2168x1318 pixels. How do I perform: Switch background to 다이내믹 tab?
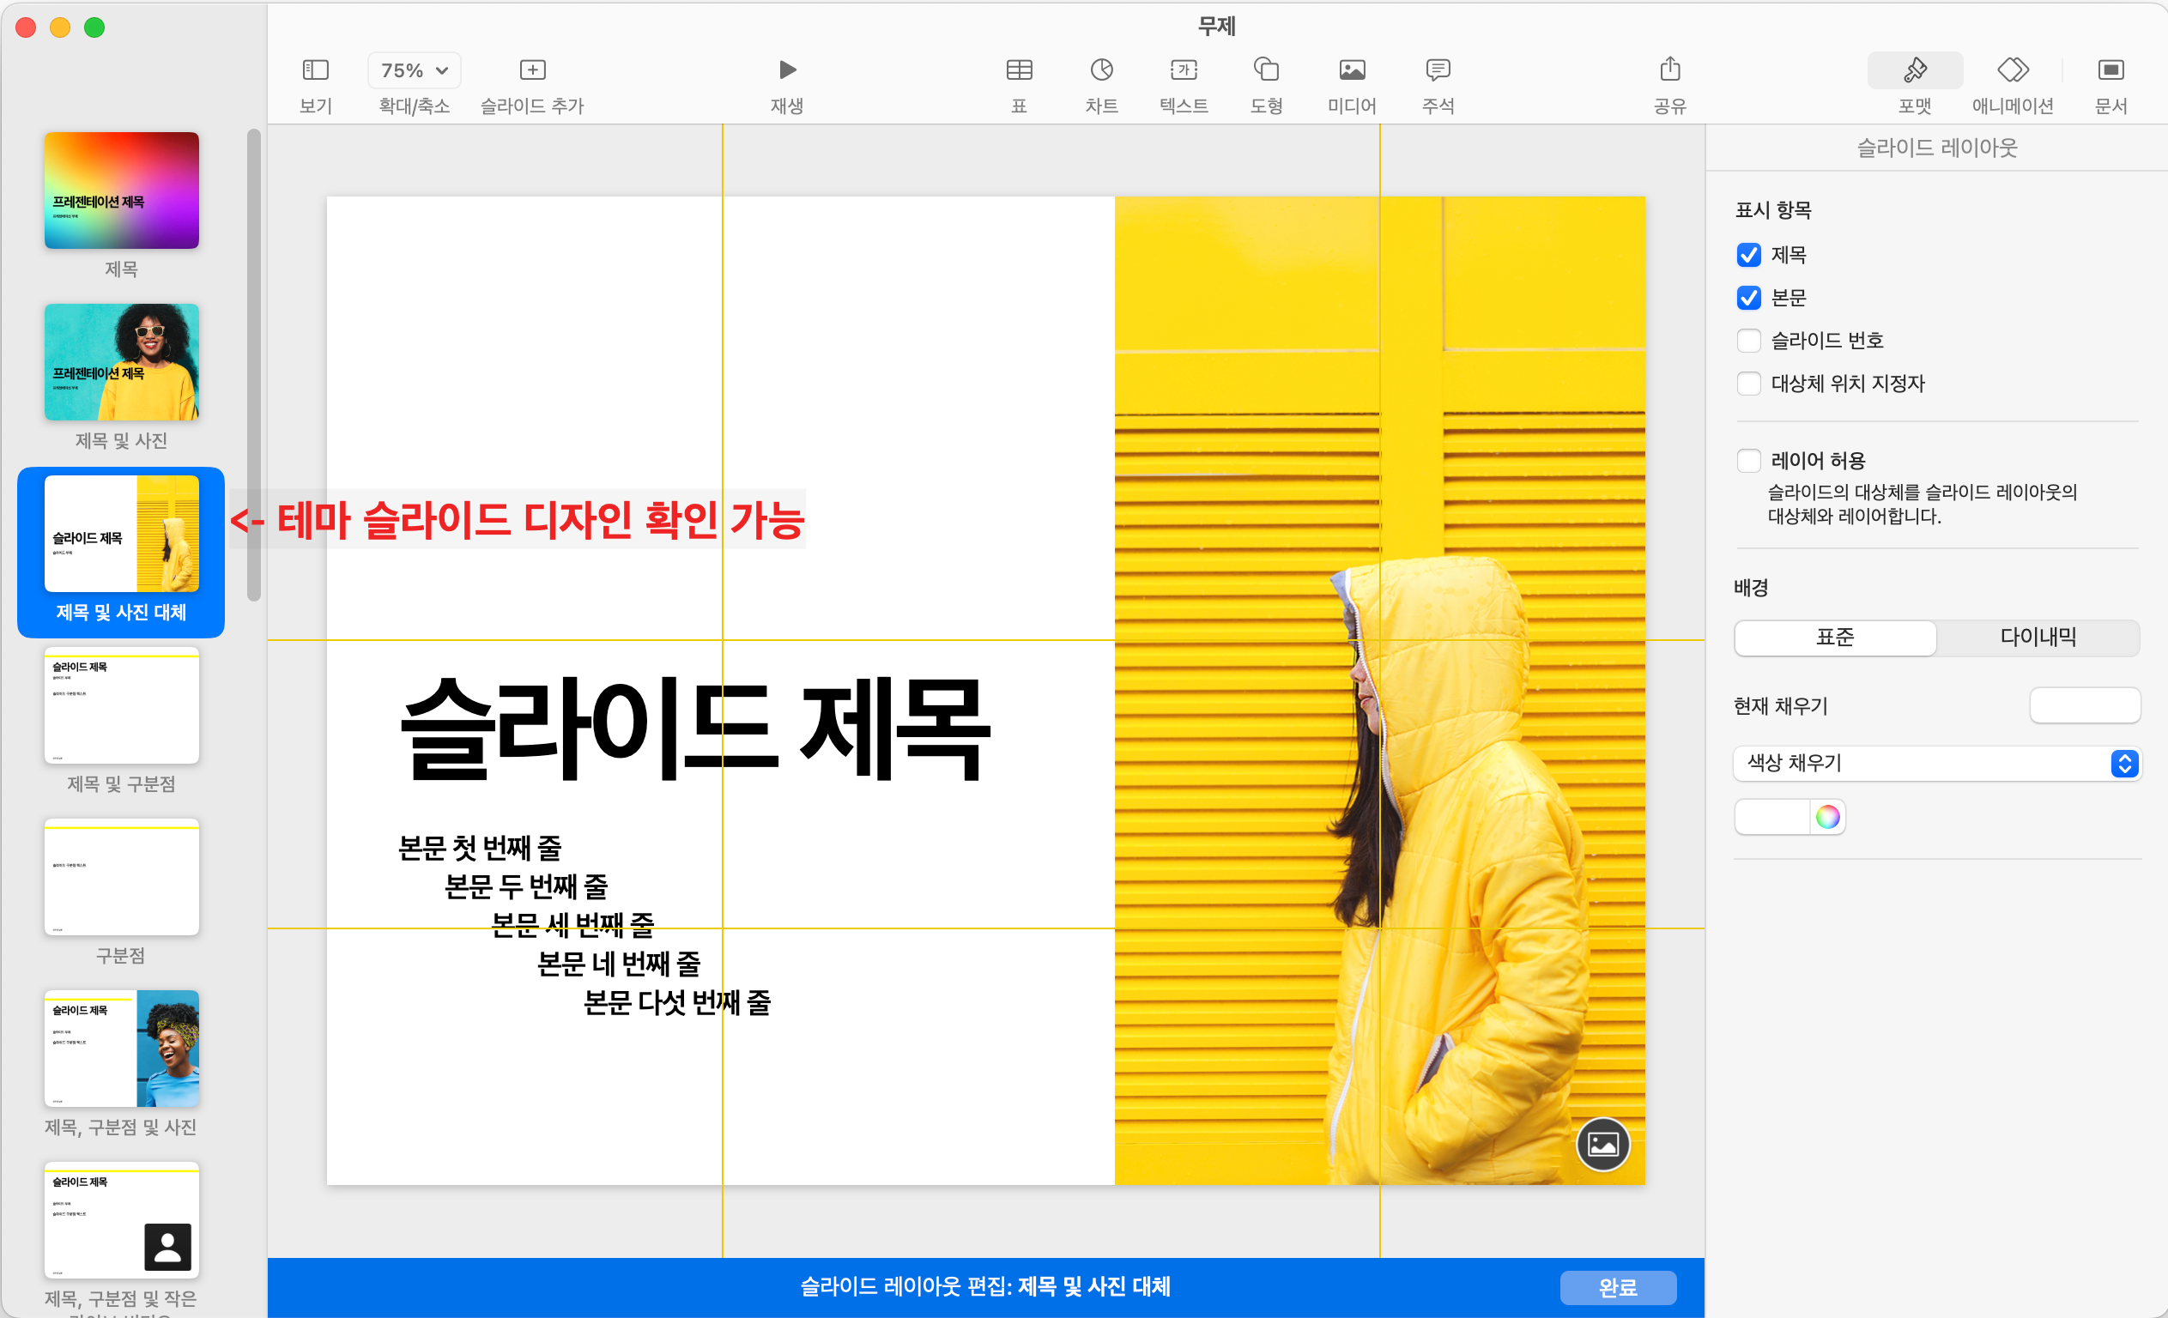[2037, 637]
